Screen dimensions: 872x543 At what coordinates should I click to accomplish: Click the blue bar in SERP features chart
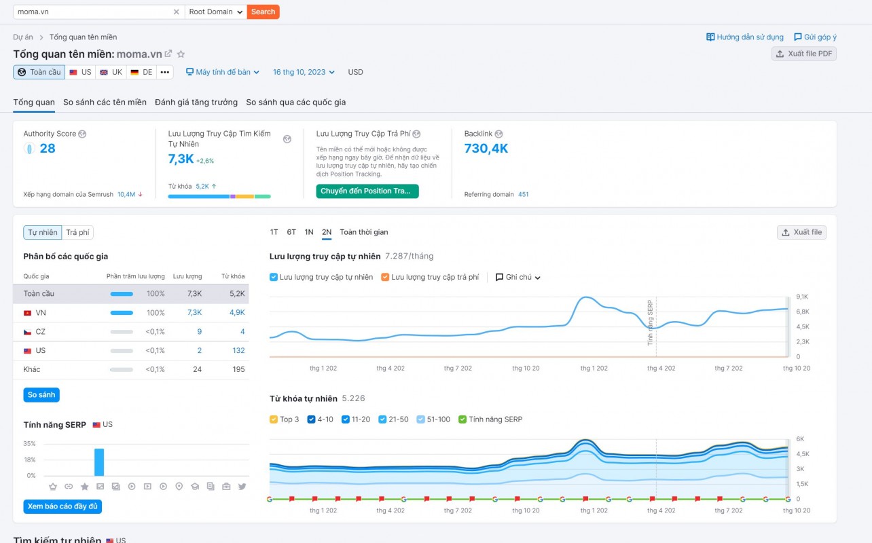click(x=99, y=462)
